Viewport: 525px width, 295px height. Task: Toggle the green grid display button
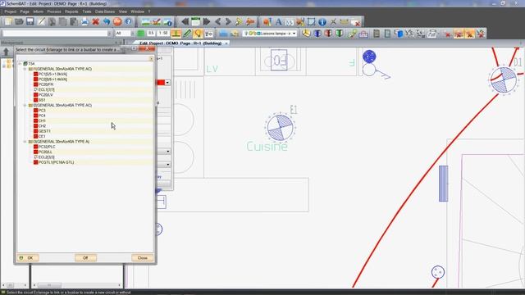pyautogui.click(x=140, y=34)
